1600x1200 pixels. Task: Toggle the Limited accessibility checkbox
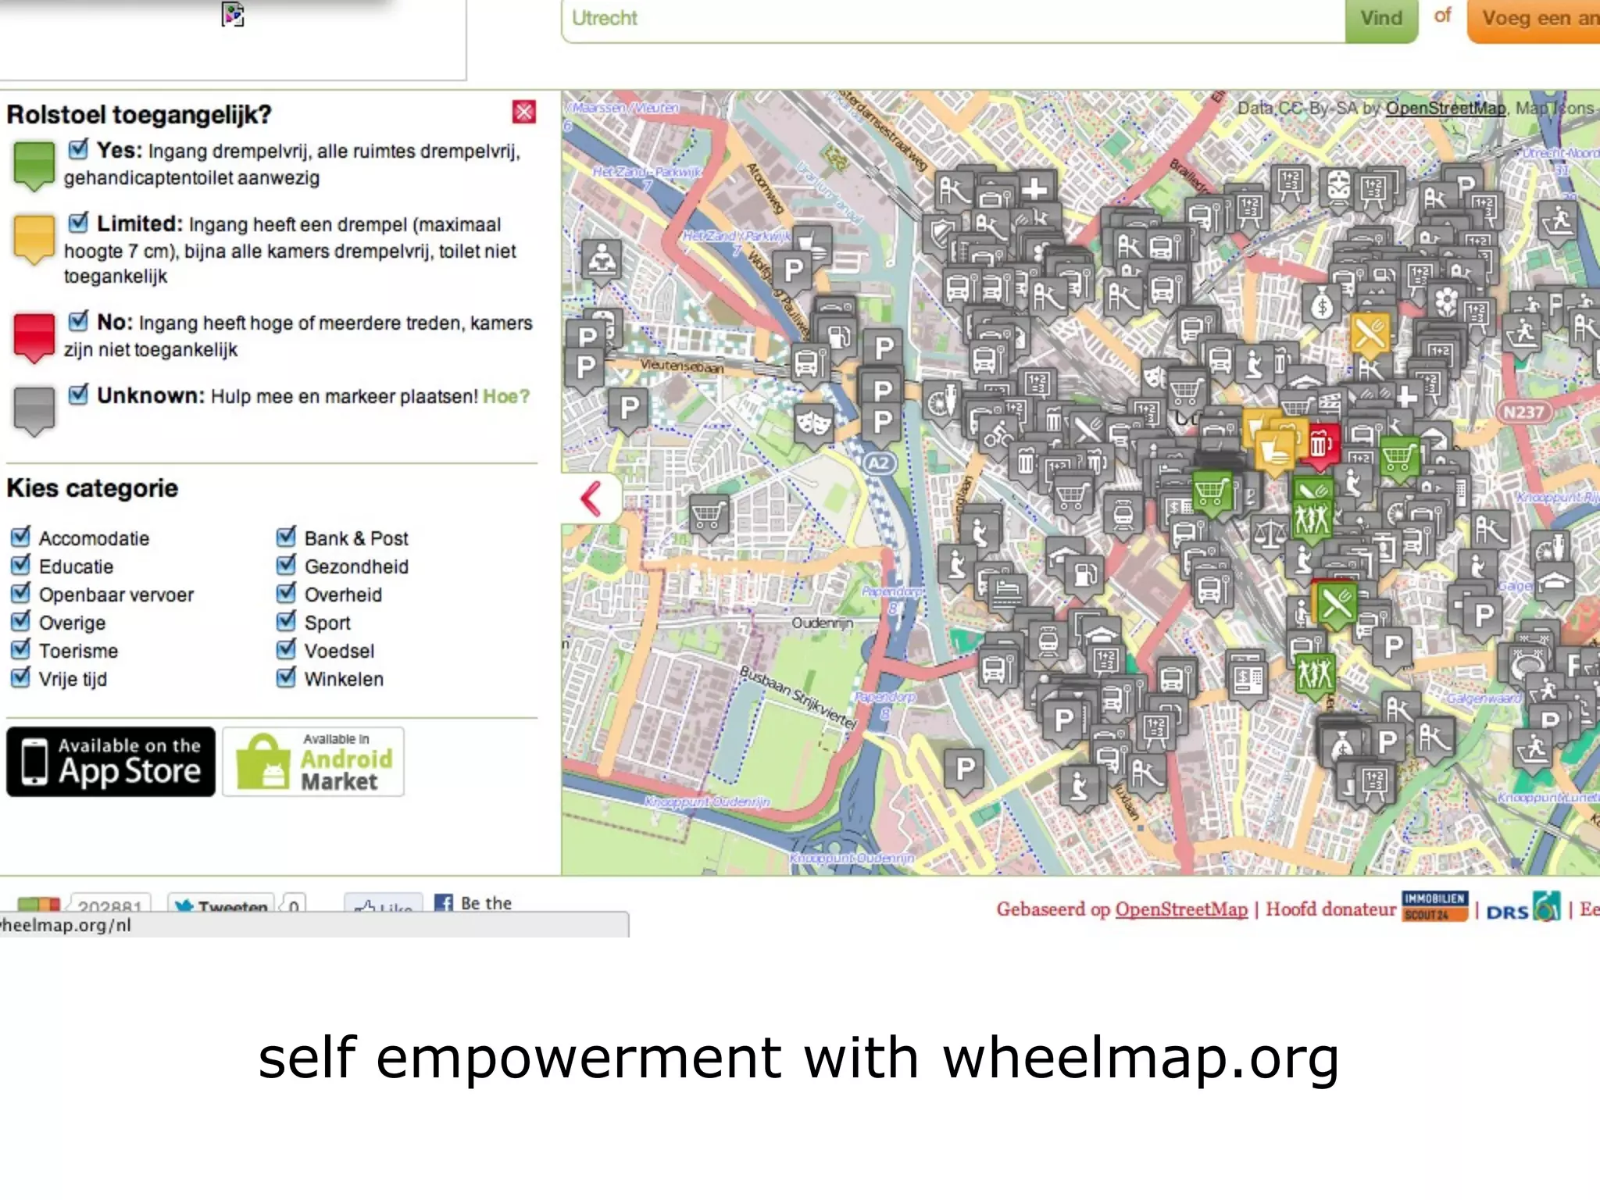(x=78, y=223)
